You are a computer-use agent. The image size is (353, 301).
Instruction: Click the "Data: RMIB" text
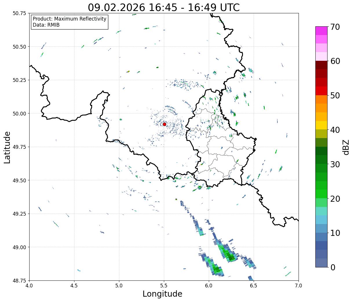pyautogui.click(x=46, y=25)
